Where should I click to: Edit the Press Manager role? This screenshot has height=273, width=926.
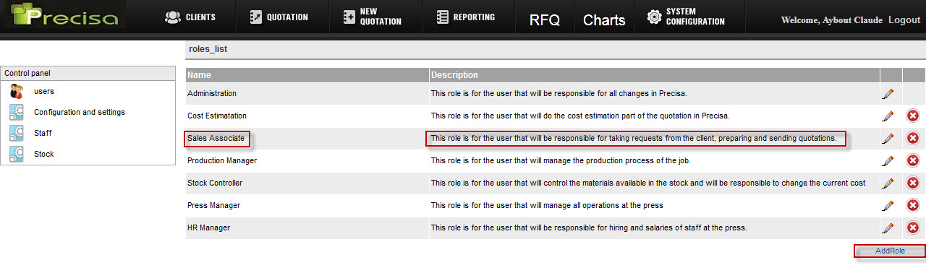(888, 205)
